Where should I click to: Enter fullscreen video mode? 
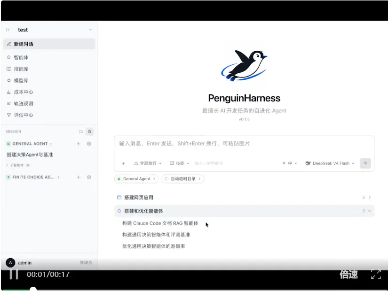tap(376, 275)
